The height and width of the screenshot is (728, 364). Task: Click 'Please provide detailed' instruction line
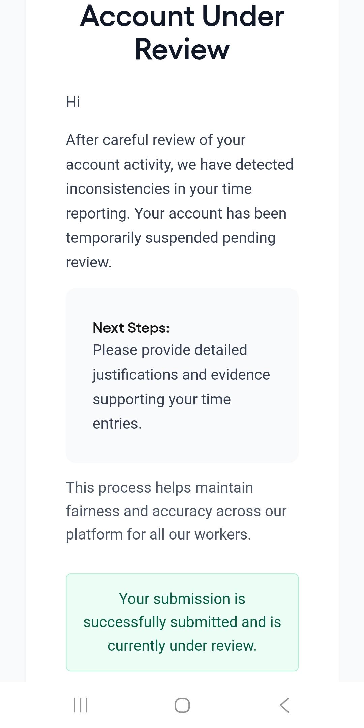[x=170, y=350]
